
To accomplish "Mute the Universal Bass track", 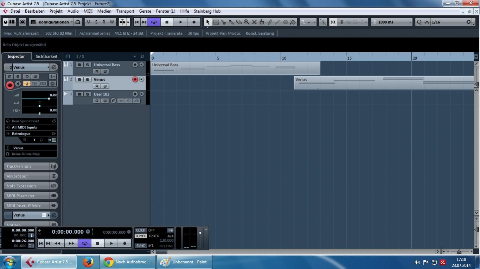I will pyautogui.click(x=79, y=65).
